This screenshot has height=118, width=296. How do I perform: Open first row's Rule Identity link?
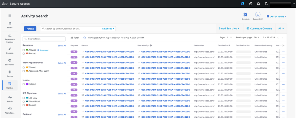pos(165,52)
